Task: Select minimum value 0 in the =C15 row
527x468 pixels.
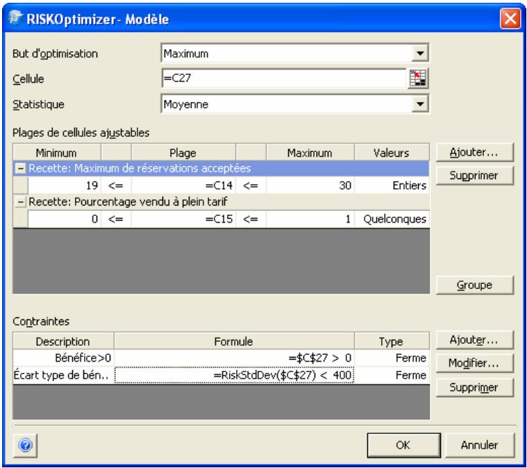Action: tap(65, 219)
